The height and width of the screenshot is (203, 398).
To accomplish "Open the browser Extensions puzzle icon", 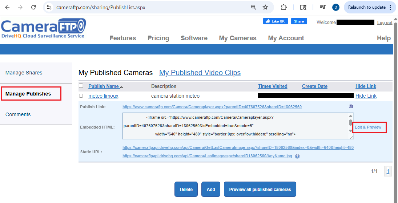I will (284, 7).
